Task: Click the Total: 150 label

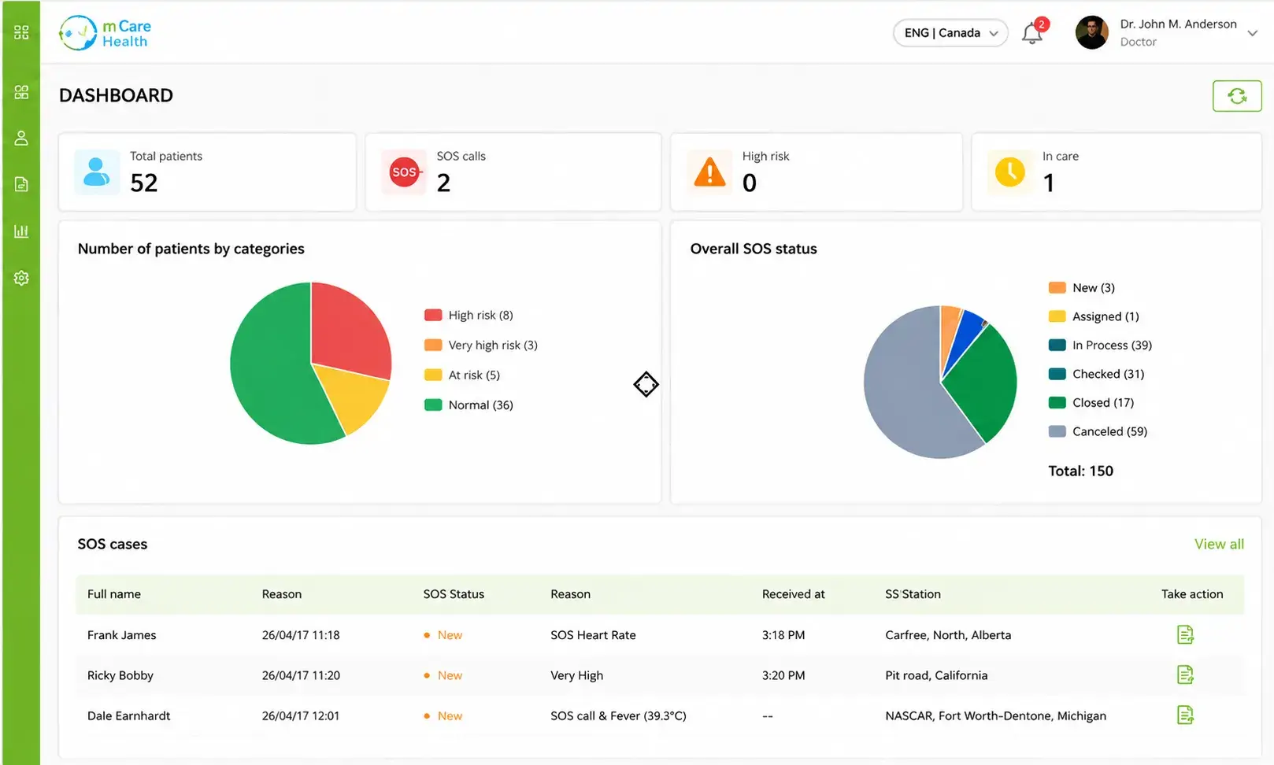Action: click(x=1080, y=471)
